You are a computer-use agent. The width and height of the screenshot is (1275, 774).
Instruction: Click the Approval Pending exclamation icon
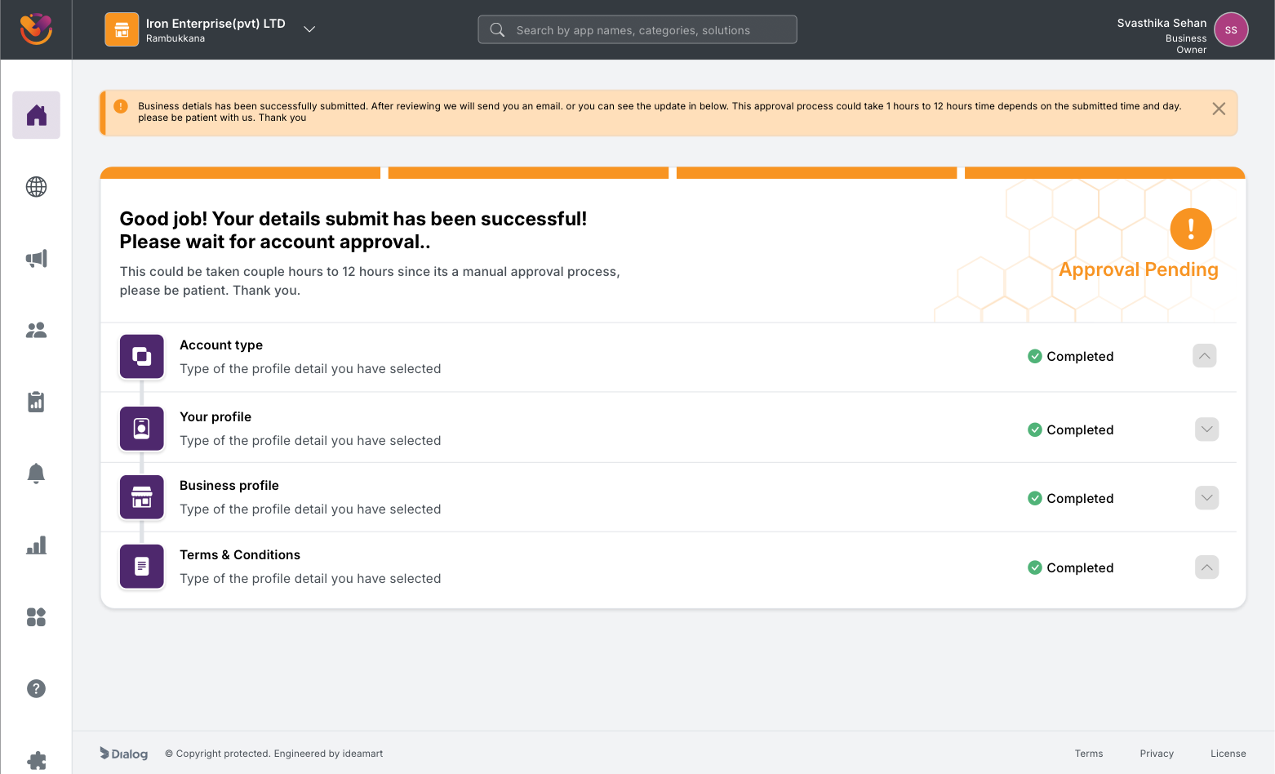1191,229
